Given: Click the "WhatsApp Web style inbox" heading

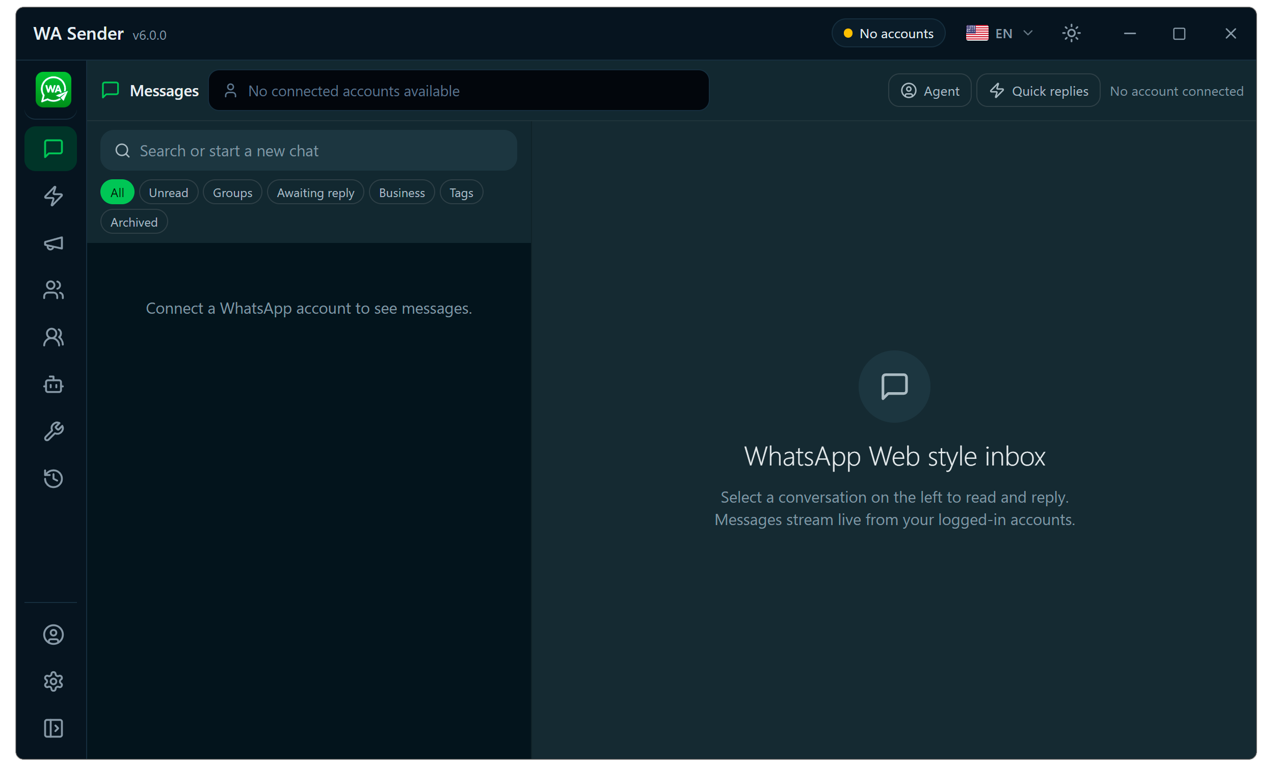Looking at the screenshot, I should tap(894, 456).
